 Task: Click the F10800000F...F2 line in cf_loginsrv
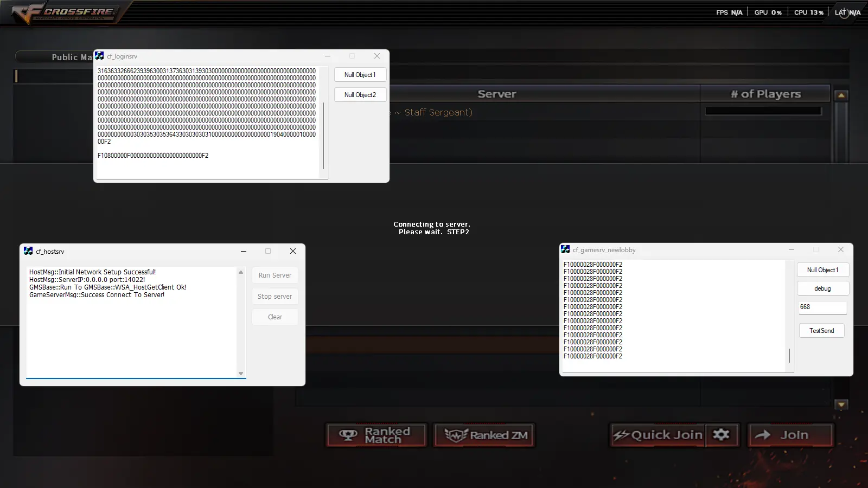(153, 156)
